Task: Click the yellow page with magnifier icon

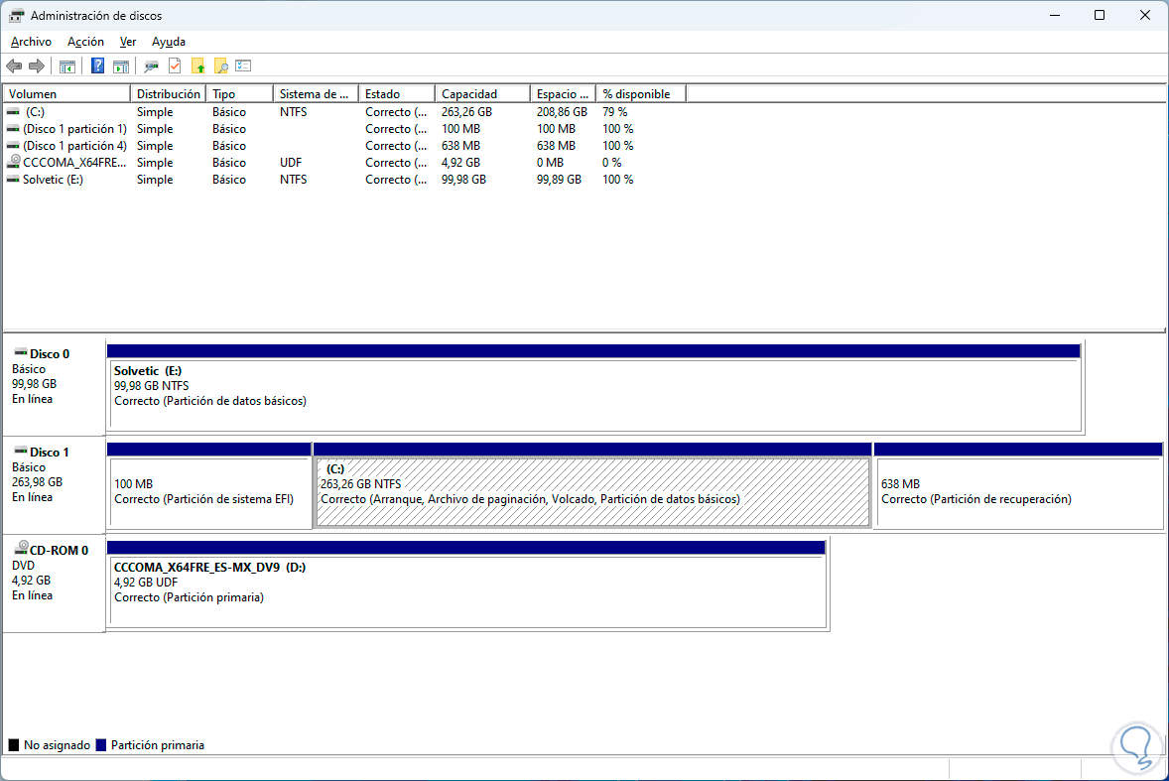Action: click(x=220, y=66)
